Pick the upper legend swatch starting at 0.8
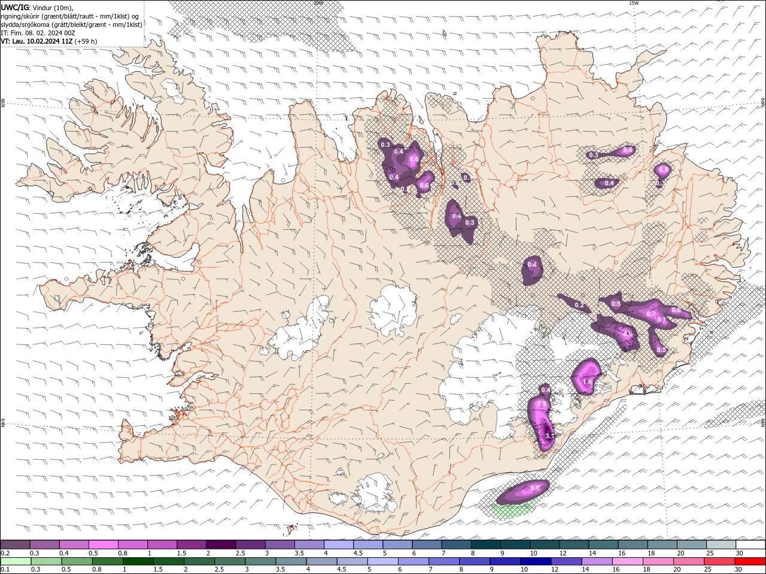The height and width of the screenshot is (574, 766). coord(132,545)
